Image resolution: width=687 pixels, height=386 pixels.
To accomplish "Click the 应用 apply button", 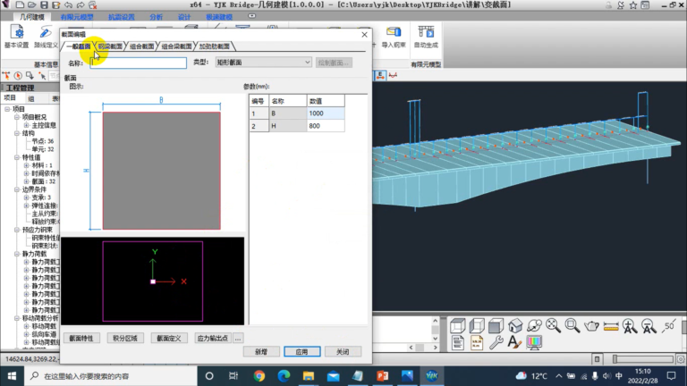I will (301, 352).
